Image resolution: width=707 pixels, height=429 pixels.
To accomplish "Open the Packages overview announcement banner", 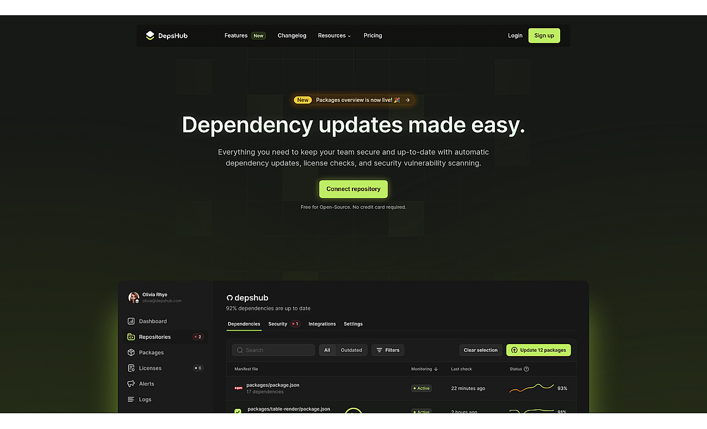I will tap(353, 100).
